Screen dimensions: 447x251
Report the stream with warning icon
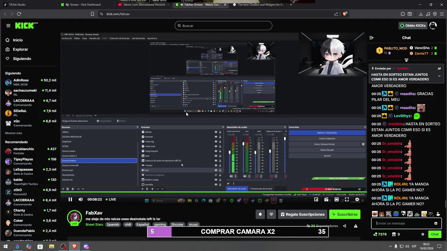[x=356, y=226]
